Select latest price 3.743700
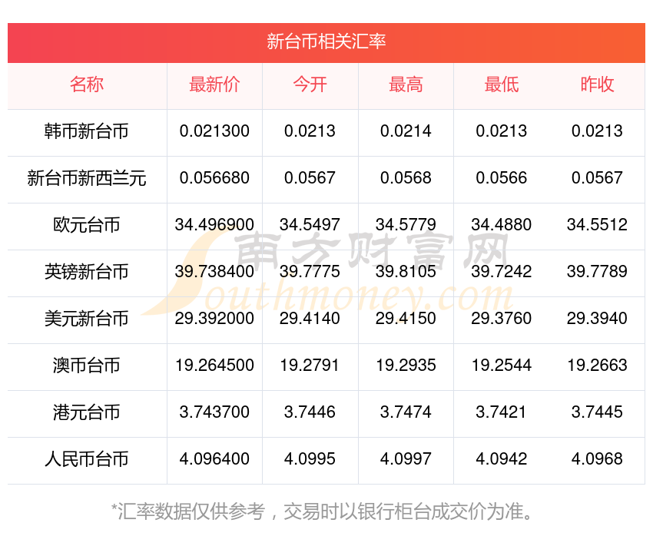Screen dimensions: 653x536 point(214,412)
